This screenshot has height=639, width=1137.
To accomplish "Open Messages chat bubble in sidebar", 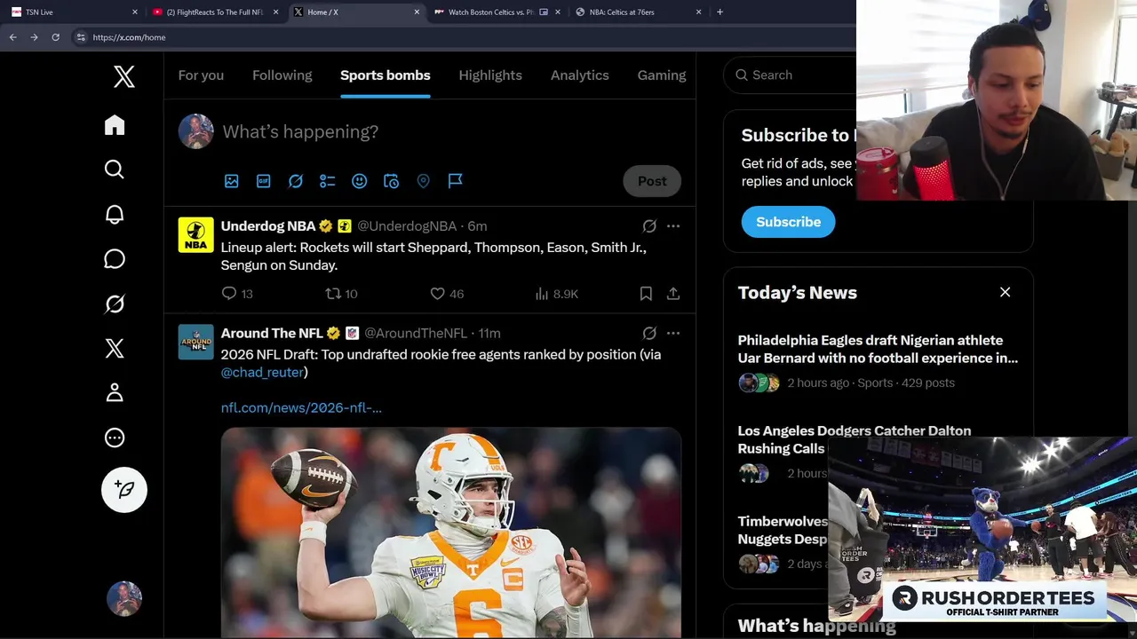I will click(x=115, y=259).
